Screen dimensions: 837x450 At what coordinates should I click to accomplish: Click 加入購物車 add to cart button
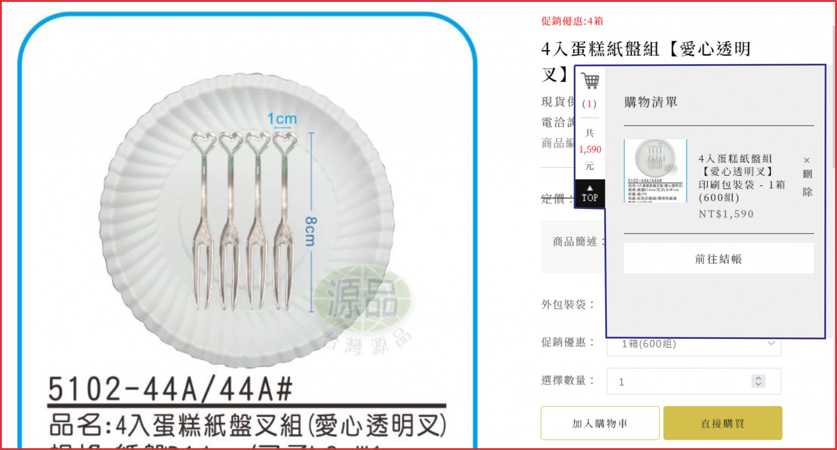pos(600,423)
